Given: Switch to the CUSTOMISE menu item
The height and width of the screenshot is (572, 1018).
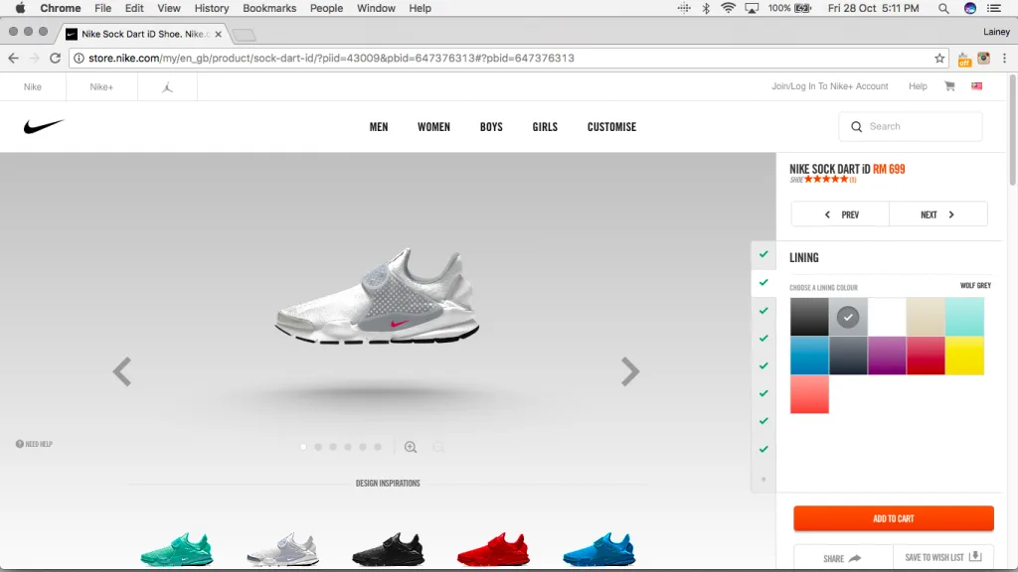Looking at the screenshot, I should click(x=610, y=126).
